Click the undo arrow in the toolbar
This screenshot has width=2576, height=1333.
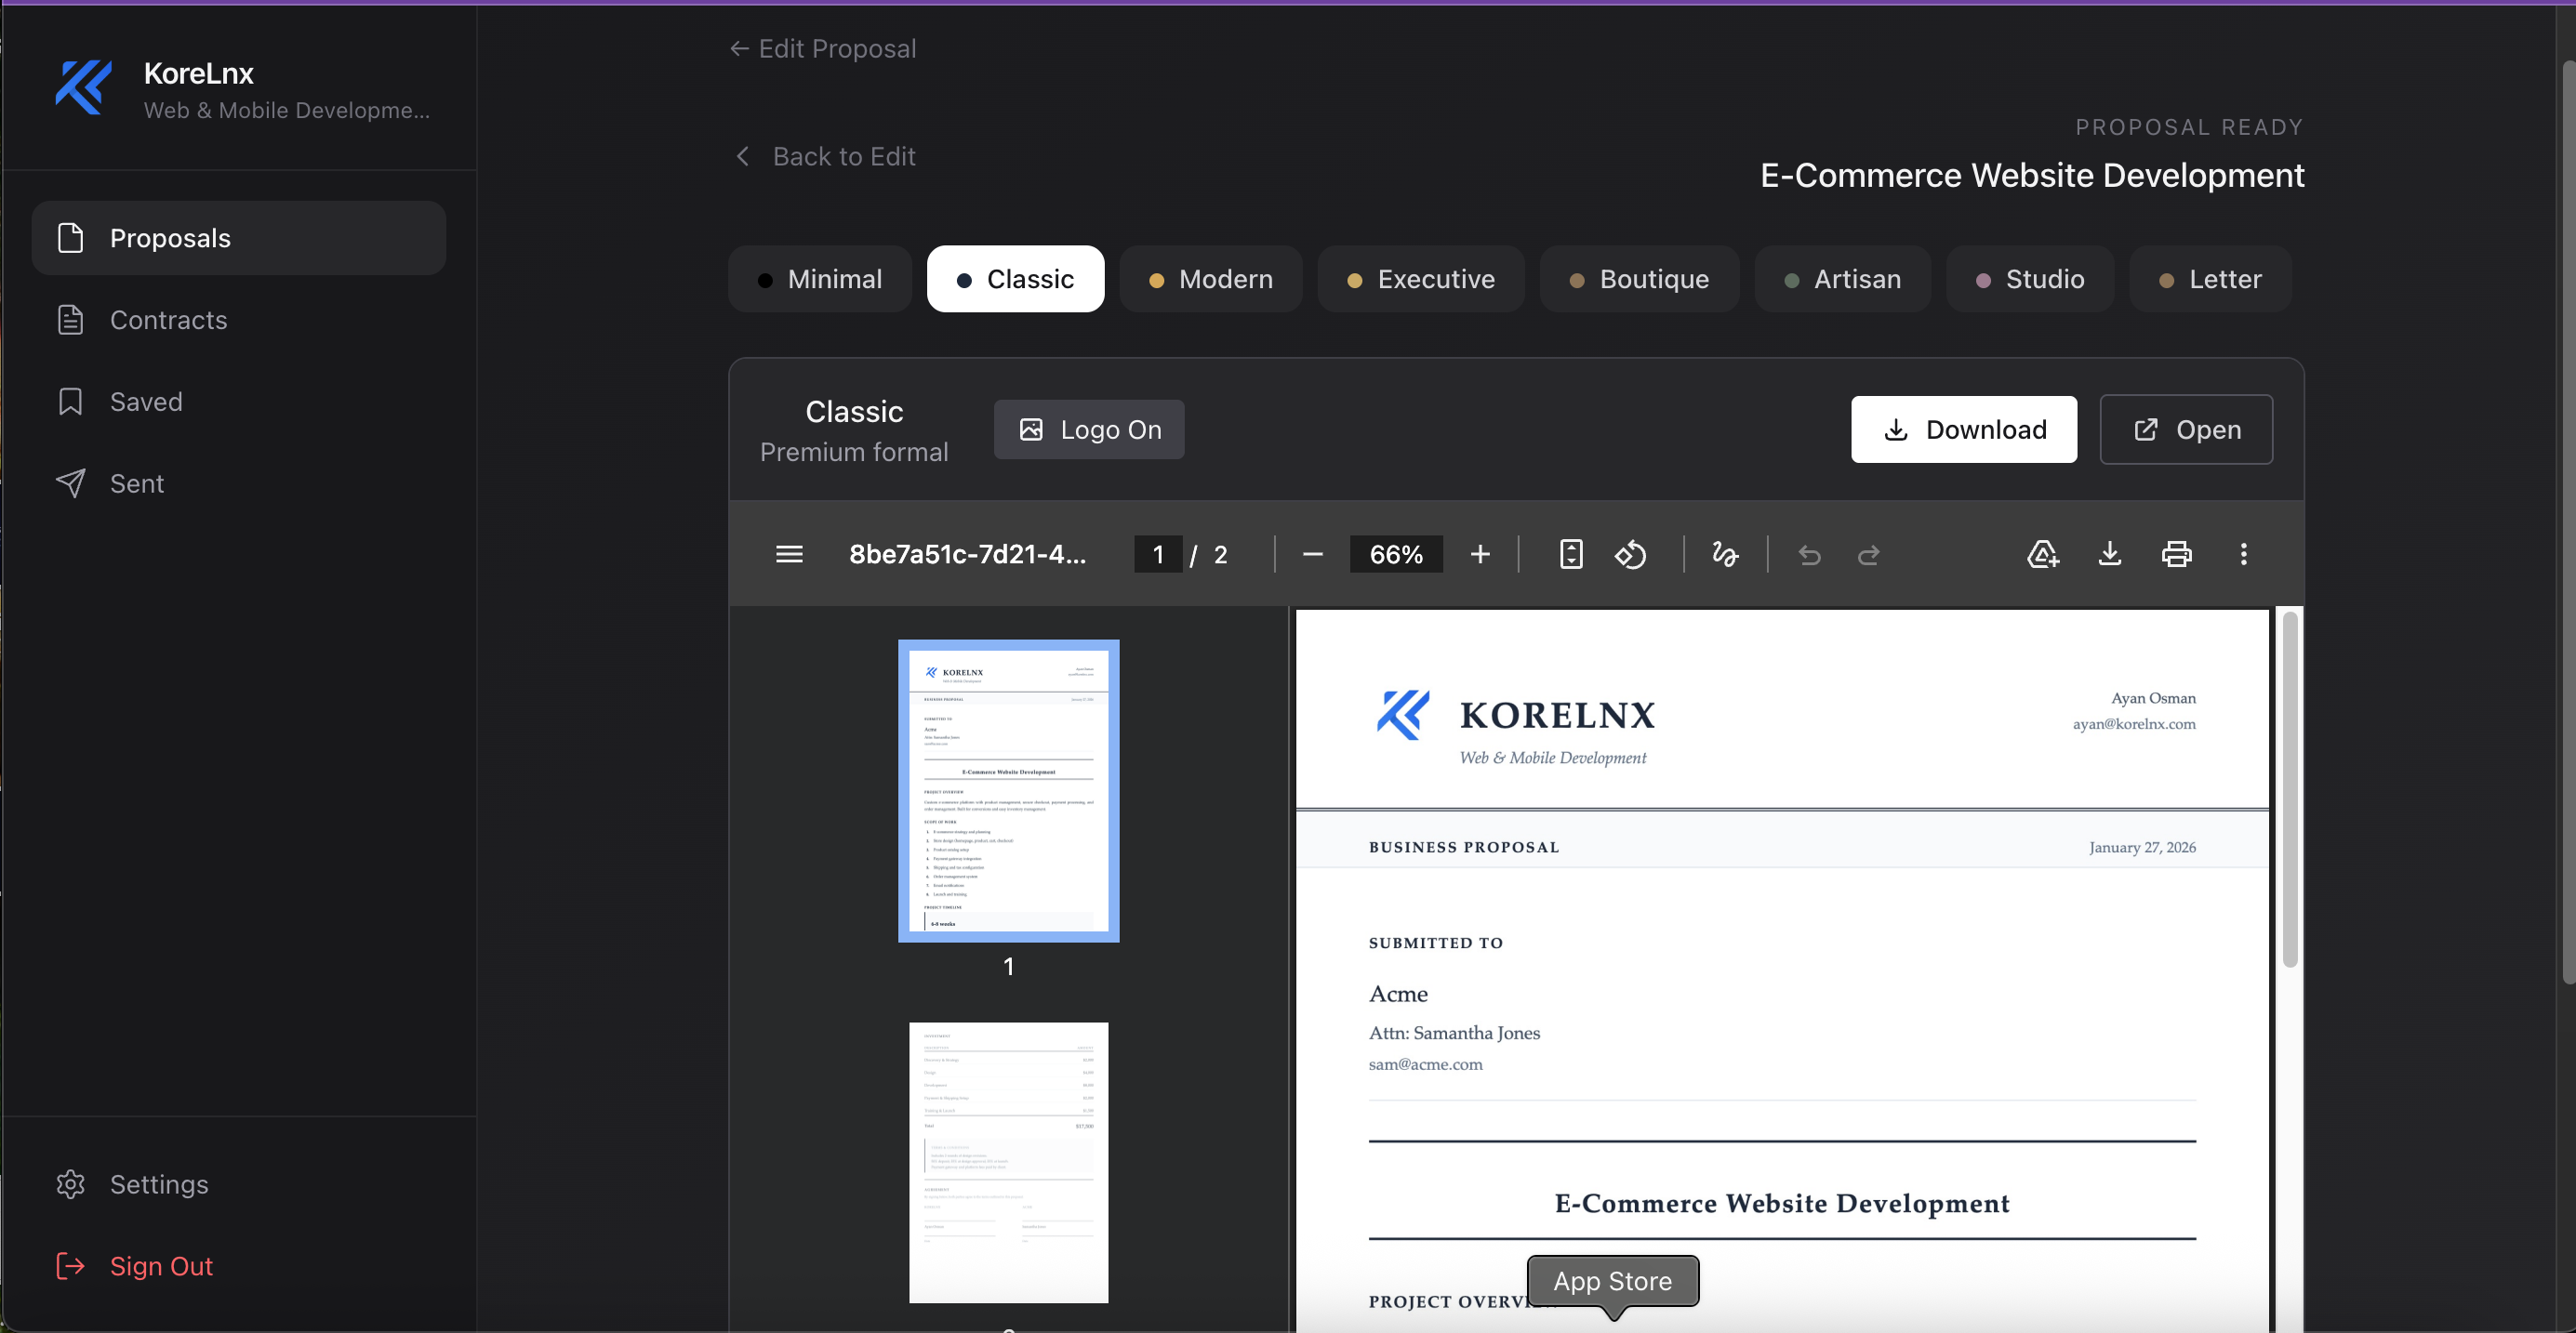point(1809,555)
